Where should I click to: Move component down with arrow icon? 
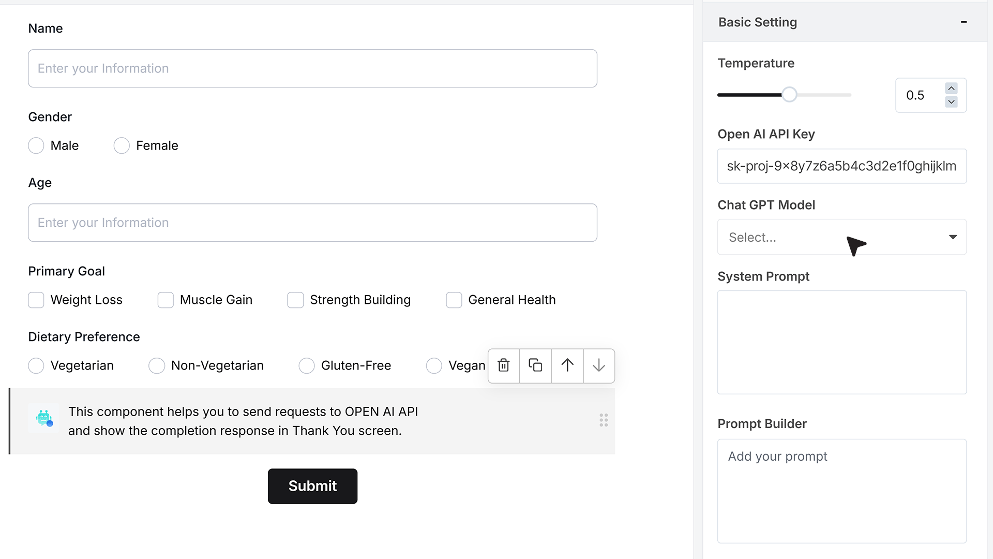pyautogui.click(x=599, y=365)
